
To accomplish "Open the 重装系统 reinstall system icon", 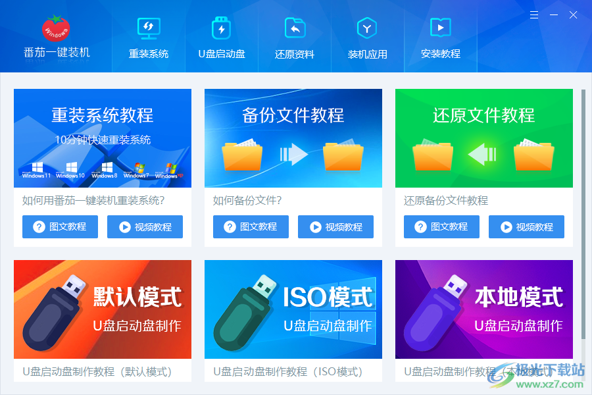I will 149,28.
